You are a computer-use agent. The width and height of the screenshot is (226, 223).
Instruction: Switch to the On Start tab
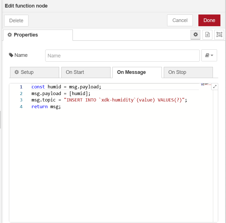86,72
